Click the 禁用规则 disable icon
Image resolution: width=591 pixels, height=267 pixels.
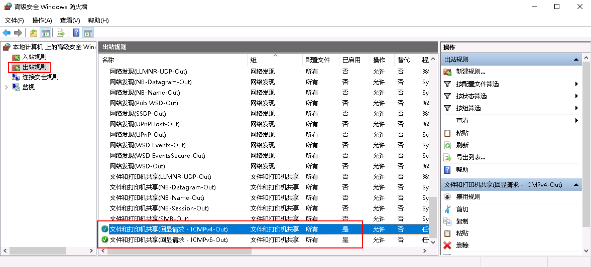pos(447,197)
